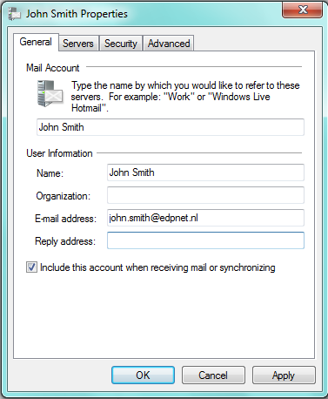Click the 'Include this account when receiving mail' label

[157, 267]
